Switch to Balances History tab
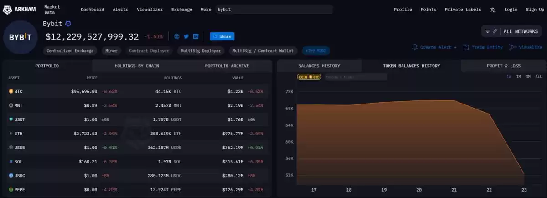The image size is (547, 198). pyautogui.click(x=319, y=66)
